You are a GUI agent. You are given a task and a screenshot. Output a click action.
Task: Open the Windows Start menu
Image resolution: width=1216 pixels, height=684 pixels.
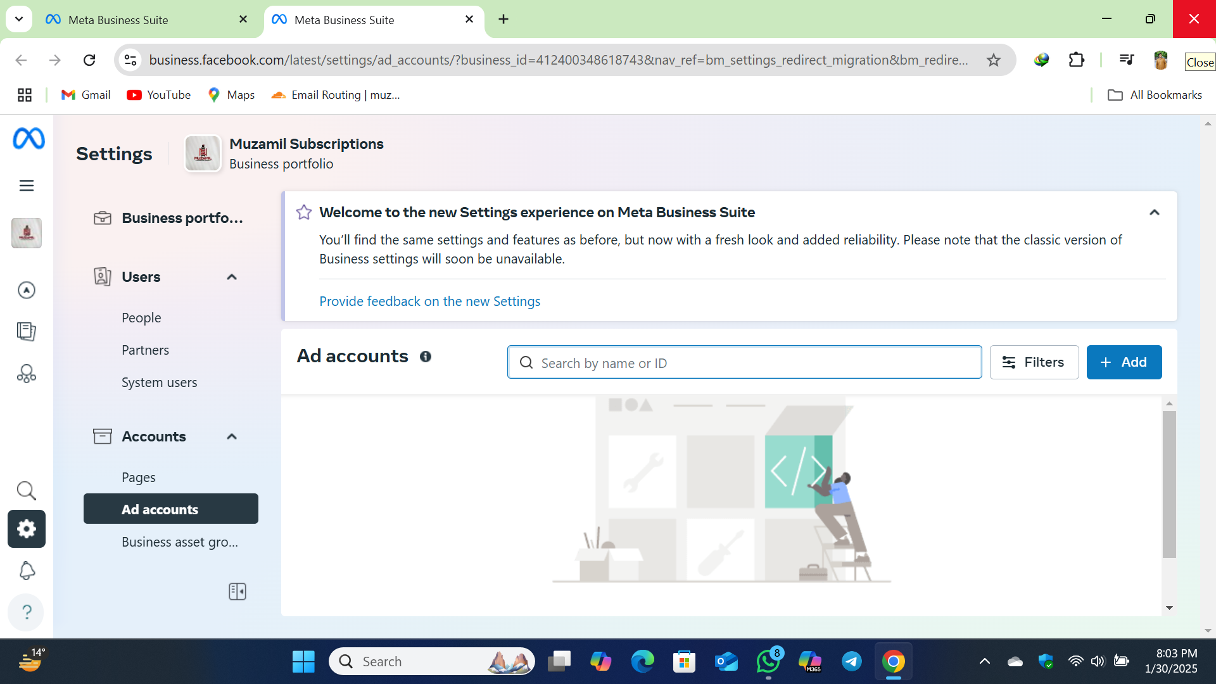[x=303, y=662]
